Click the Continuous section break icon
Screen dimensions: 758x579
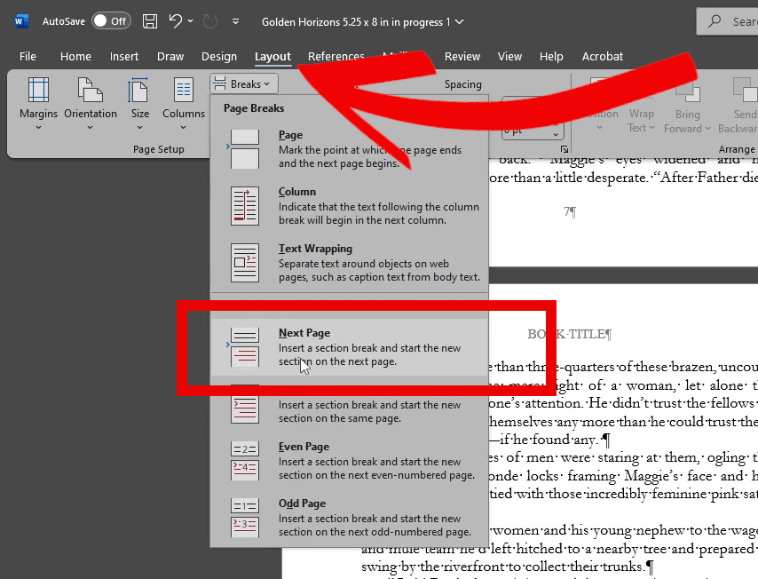coord(245,405)
